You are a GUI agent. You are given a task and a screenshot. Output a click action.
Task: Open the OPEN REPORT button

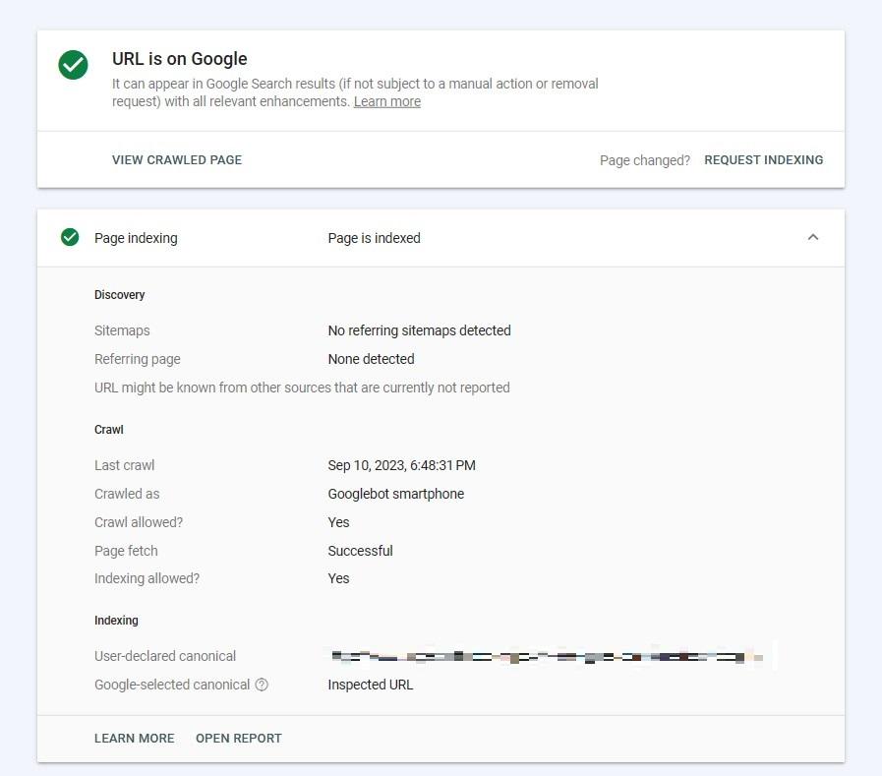[239, 739]
